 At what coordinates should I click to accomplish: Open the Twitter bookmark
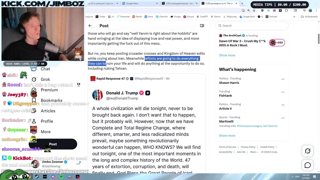click(100, 16)
